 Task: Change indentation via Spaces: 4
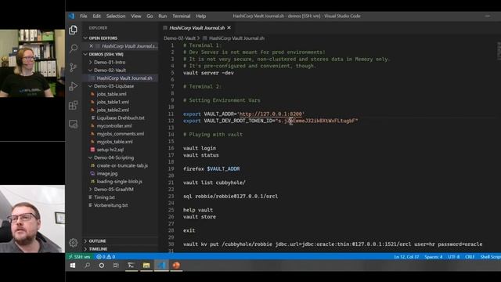coord(434,257)
